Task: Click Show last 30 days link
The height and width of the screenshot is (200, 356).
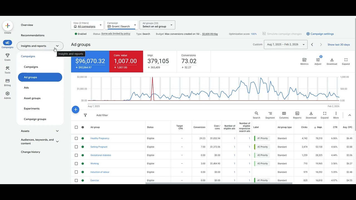Action: pos(338,44)
